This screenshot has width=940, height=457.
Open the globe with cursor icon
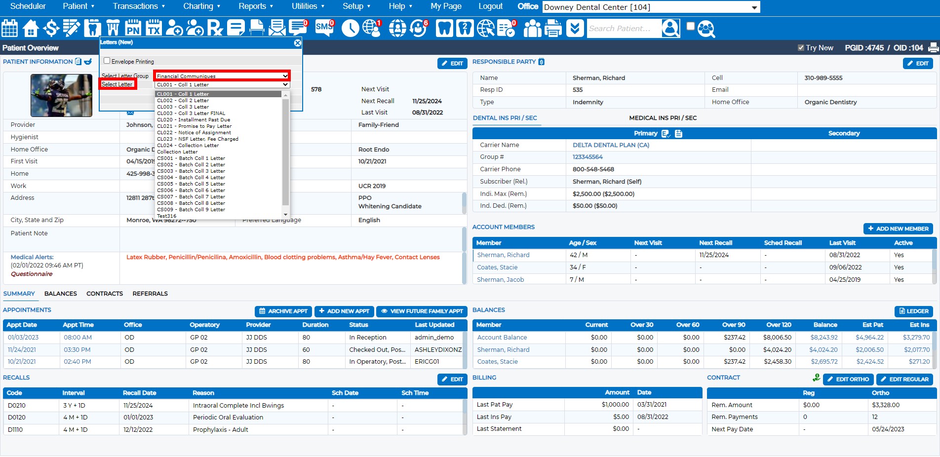(485, 28)
